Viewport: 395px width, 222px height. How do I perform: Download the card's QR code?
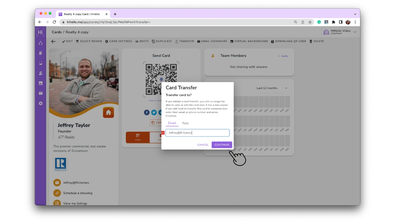tap(289, 41)
